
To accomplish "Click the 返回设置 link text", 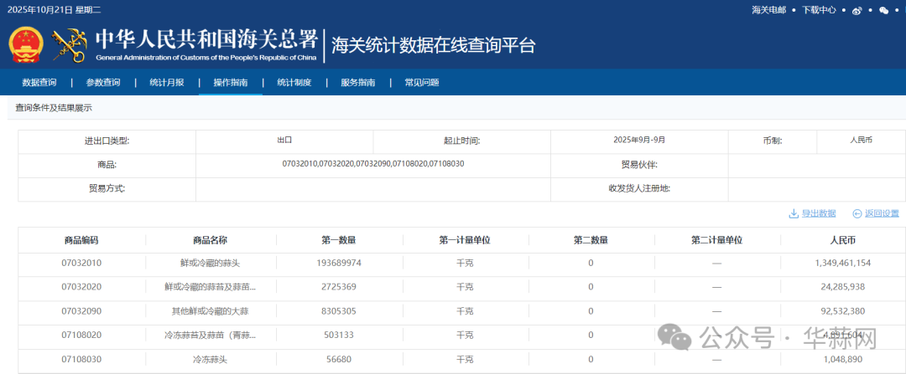I will tap(882, 213).
